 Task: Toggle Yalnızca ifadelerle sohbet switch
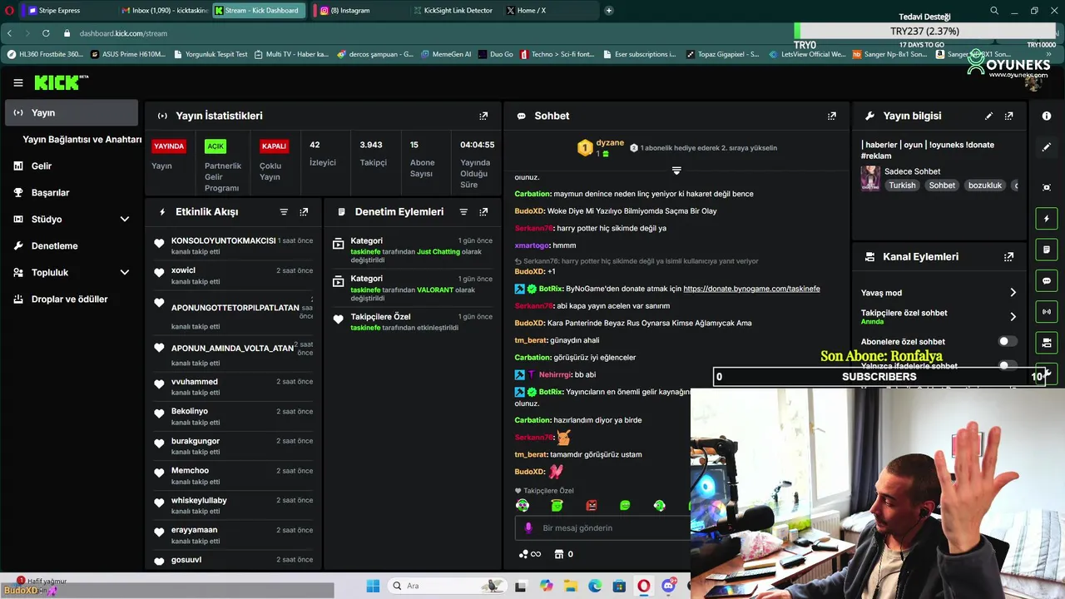click(x=1007, y=366)
